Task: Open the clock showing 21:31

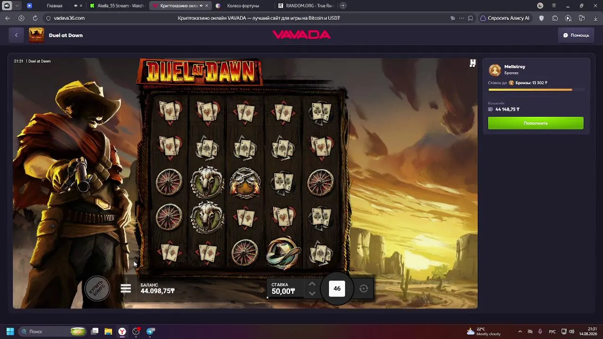Action: (x=588, y=331)
